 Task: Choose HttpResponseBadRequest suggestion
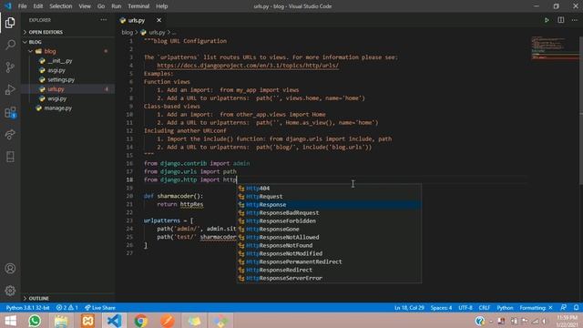(330, 212)
